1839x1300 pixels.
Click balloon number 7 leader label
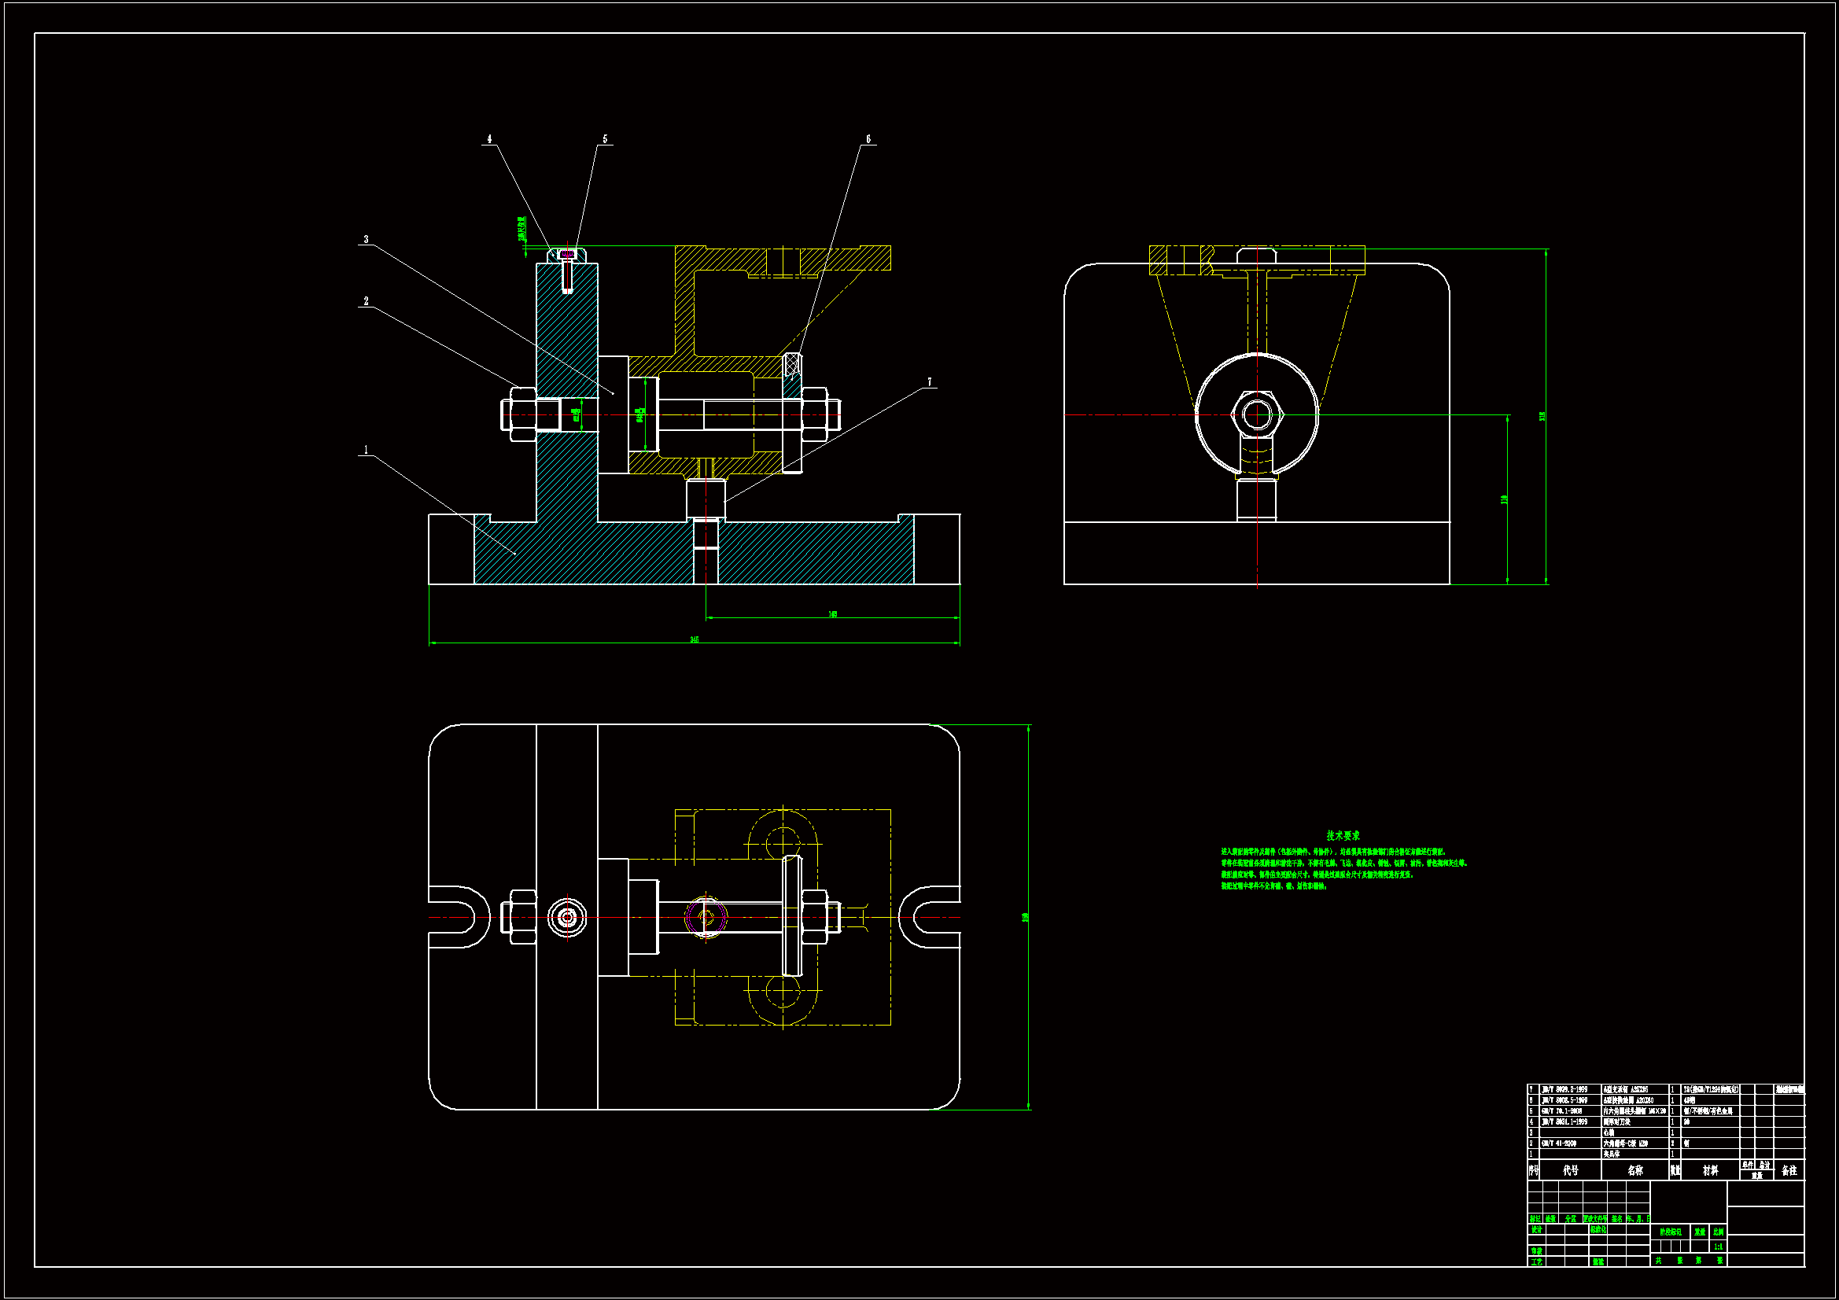[930, 382]
